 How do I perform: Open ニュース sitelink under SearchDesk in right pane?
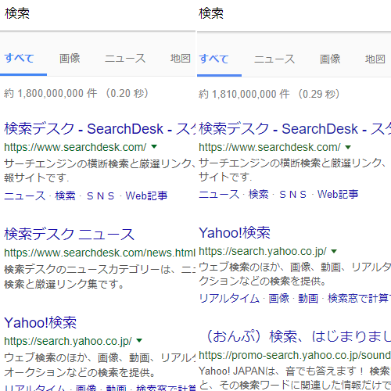[x=219, y=194]
